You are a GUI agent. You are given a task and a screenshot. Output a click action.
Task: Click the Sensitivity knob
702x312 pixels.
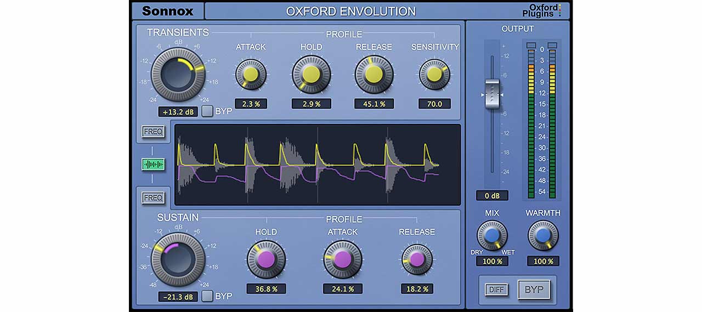point(434,75)
